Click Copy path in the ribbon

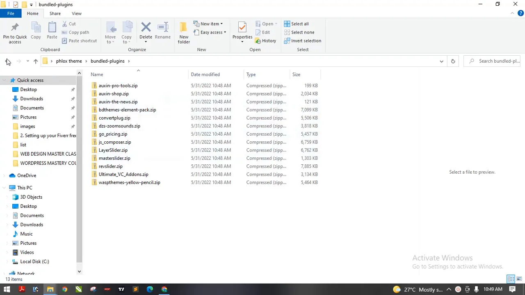pyautogui.click(x=75, y=32)
